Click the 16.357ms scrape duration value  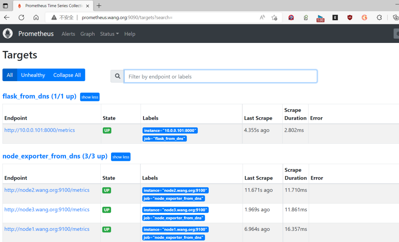click(296, 229)
